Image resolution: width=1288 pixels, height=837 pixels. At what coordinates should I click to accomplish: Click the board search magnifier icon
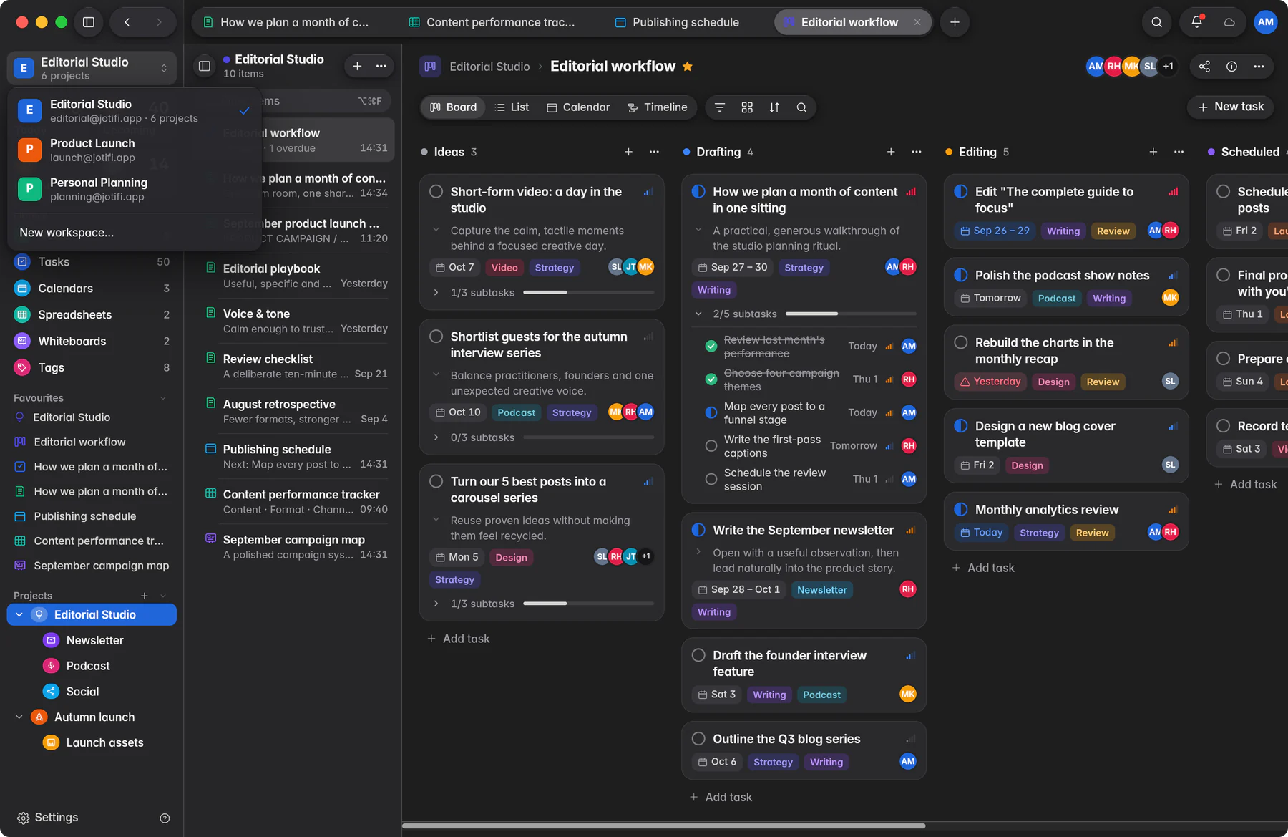click(x=801, y=107)
